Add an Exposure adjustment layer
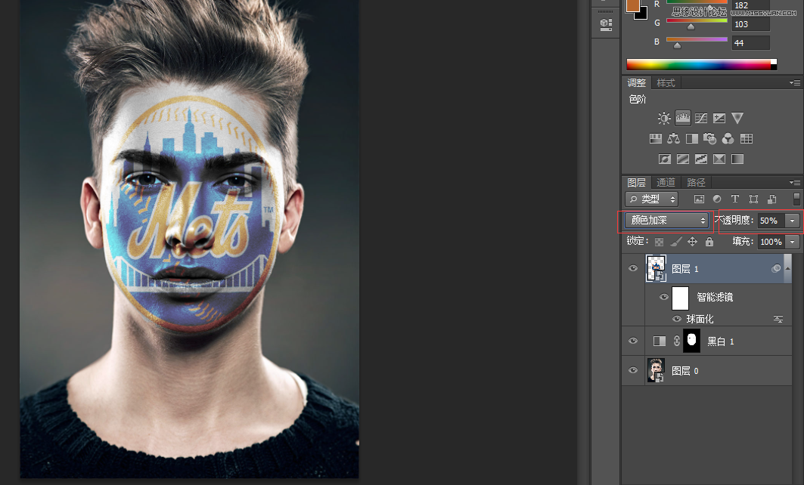Viewport: 804px width, 485px height. coord(719,119)
